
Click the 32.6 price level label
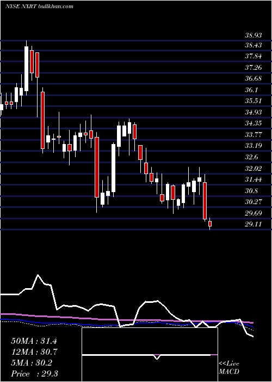tap(251, 157)
